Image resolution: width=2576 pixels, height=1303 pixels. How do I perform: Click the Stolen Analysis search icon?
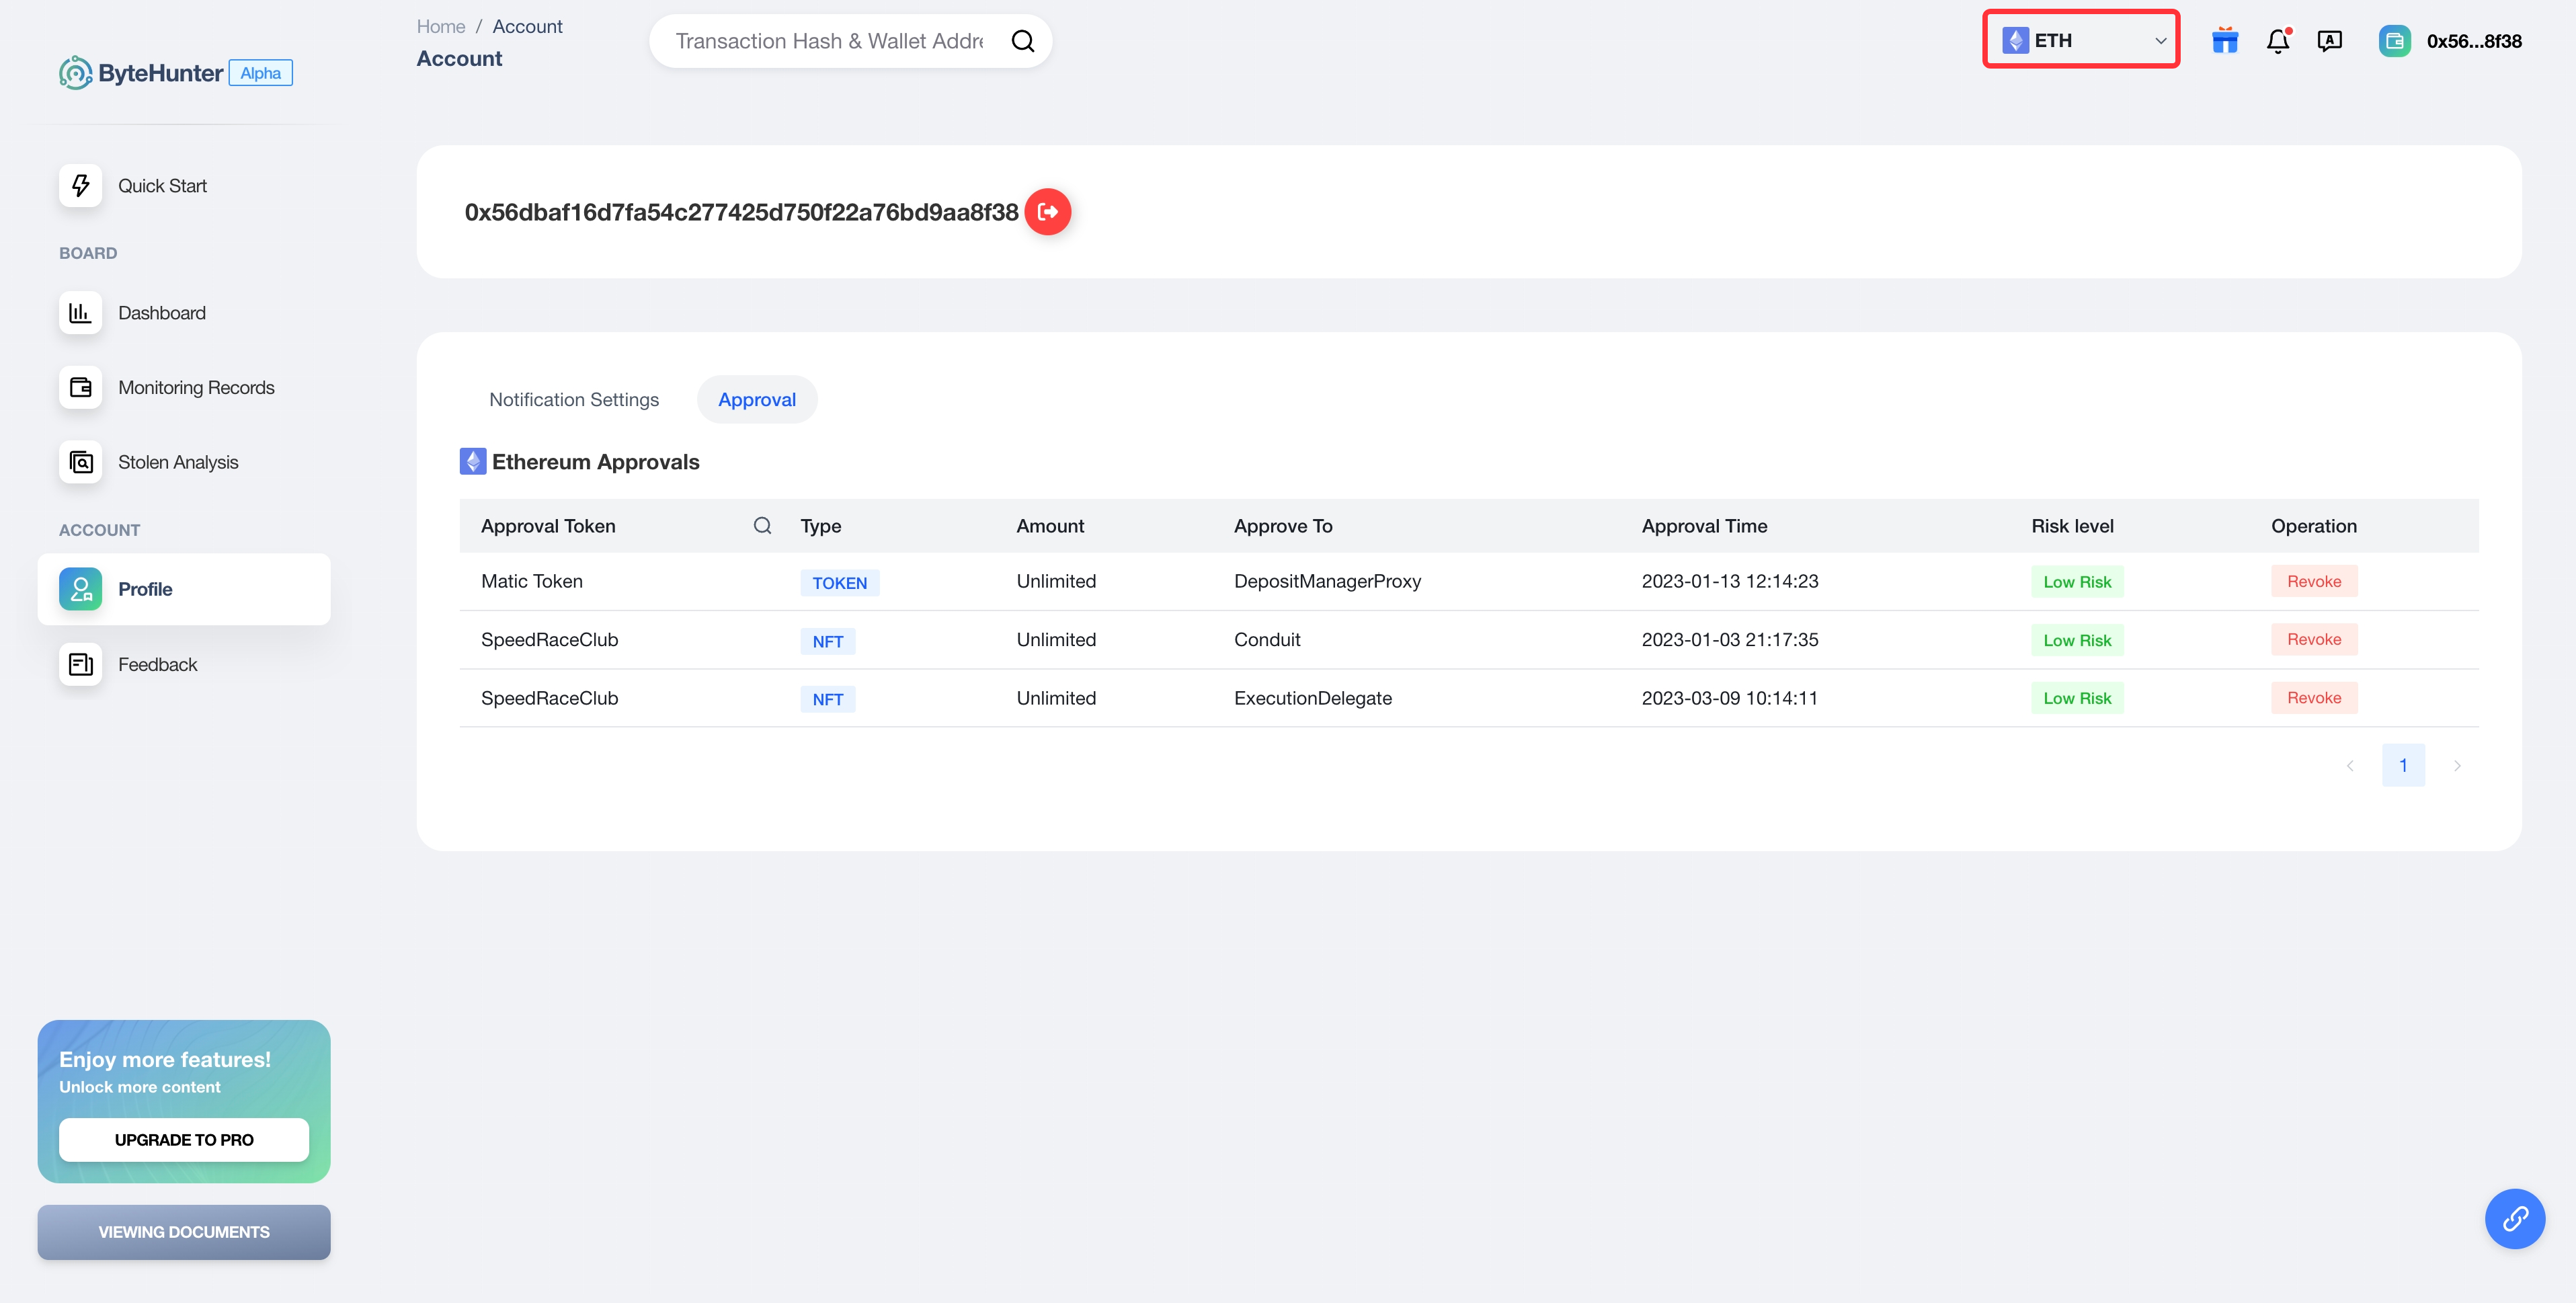[x=80, y=462]
